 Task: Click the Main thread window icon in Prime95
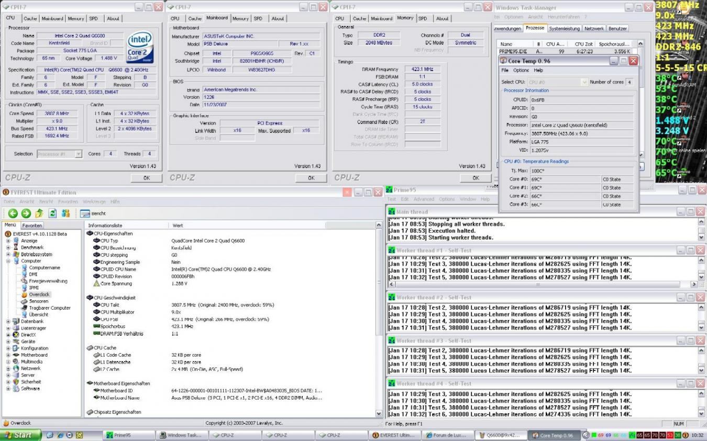pos(392,212)
